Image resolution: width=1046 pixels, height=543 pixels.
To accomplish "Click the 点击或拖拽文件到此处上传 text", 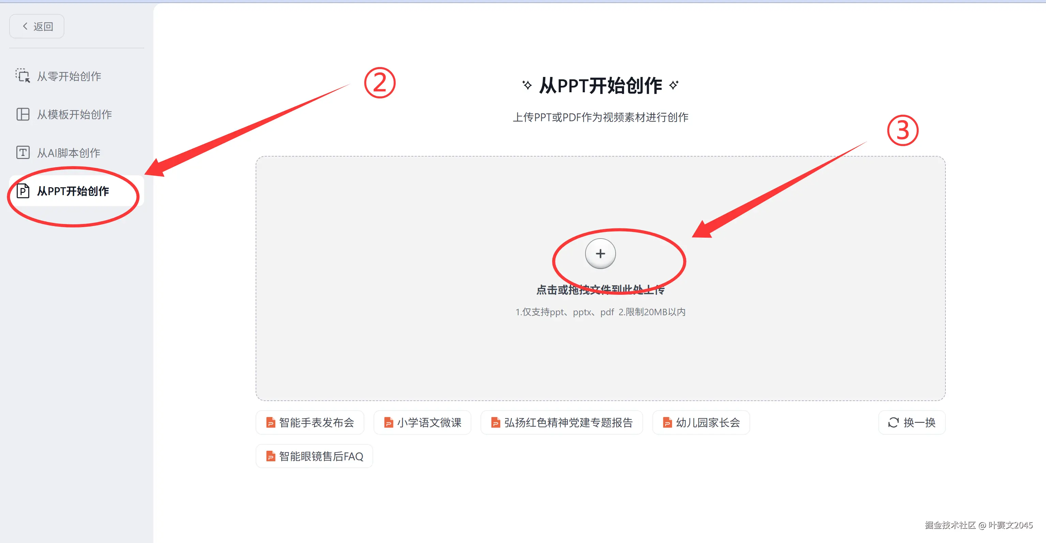I will coord(600,290).
